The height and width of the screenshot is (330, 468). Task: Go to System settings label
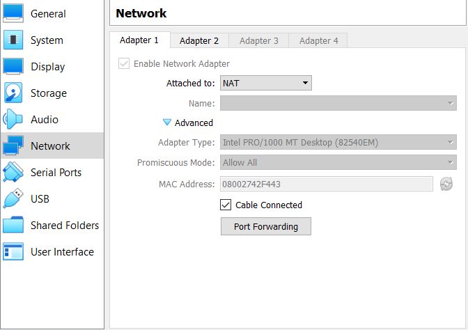coord(47,40)
